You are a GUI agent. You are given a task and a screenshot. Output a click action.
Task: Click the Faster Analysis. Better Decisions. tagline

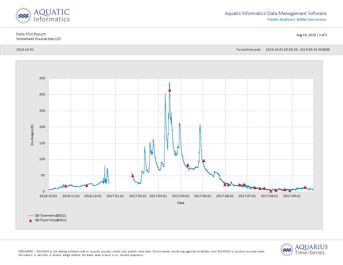point(297,20)
